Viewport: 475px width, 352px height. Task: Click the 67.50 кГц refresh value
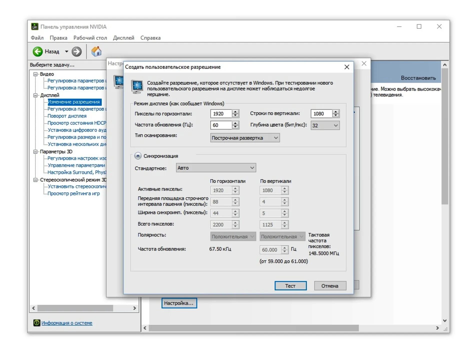coord(220,249)
